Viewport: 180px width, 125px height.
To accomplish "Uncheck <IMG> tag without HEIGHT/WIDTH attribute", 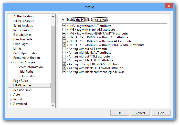I will (x=64, y=33).
